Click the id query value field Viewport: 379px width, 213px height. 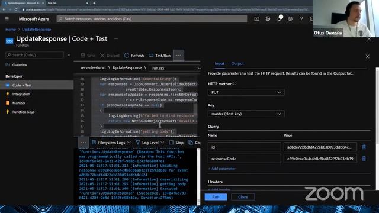point(320,147)
